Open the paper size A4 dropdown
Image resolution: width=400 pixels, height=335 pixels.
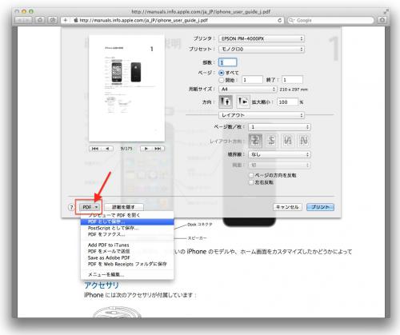[248, 90]
